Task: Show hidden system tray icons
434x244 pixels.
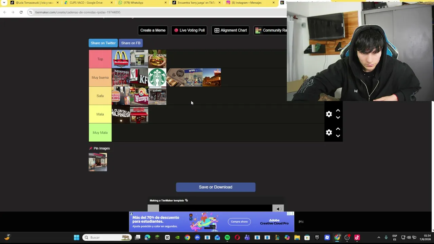Action: [x=379, y=238]
